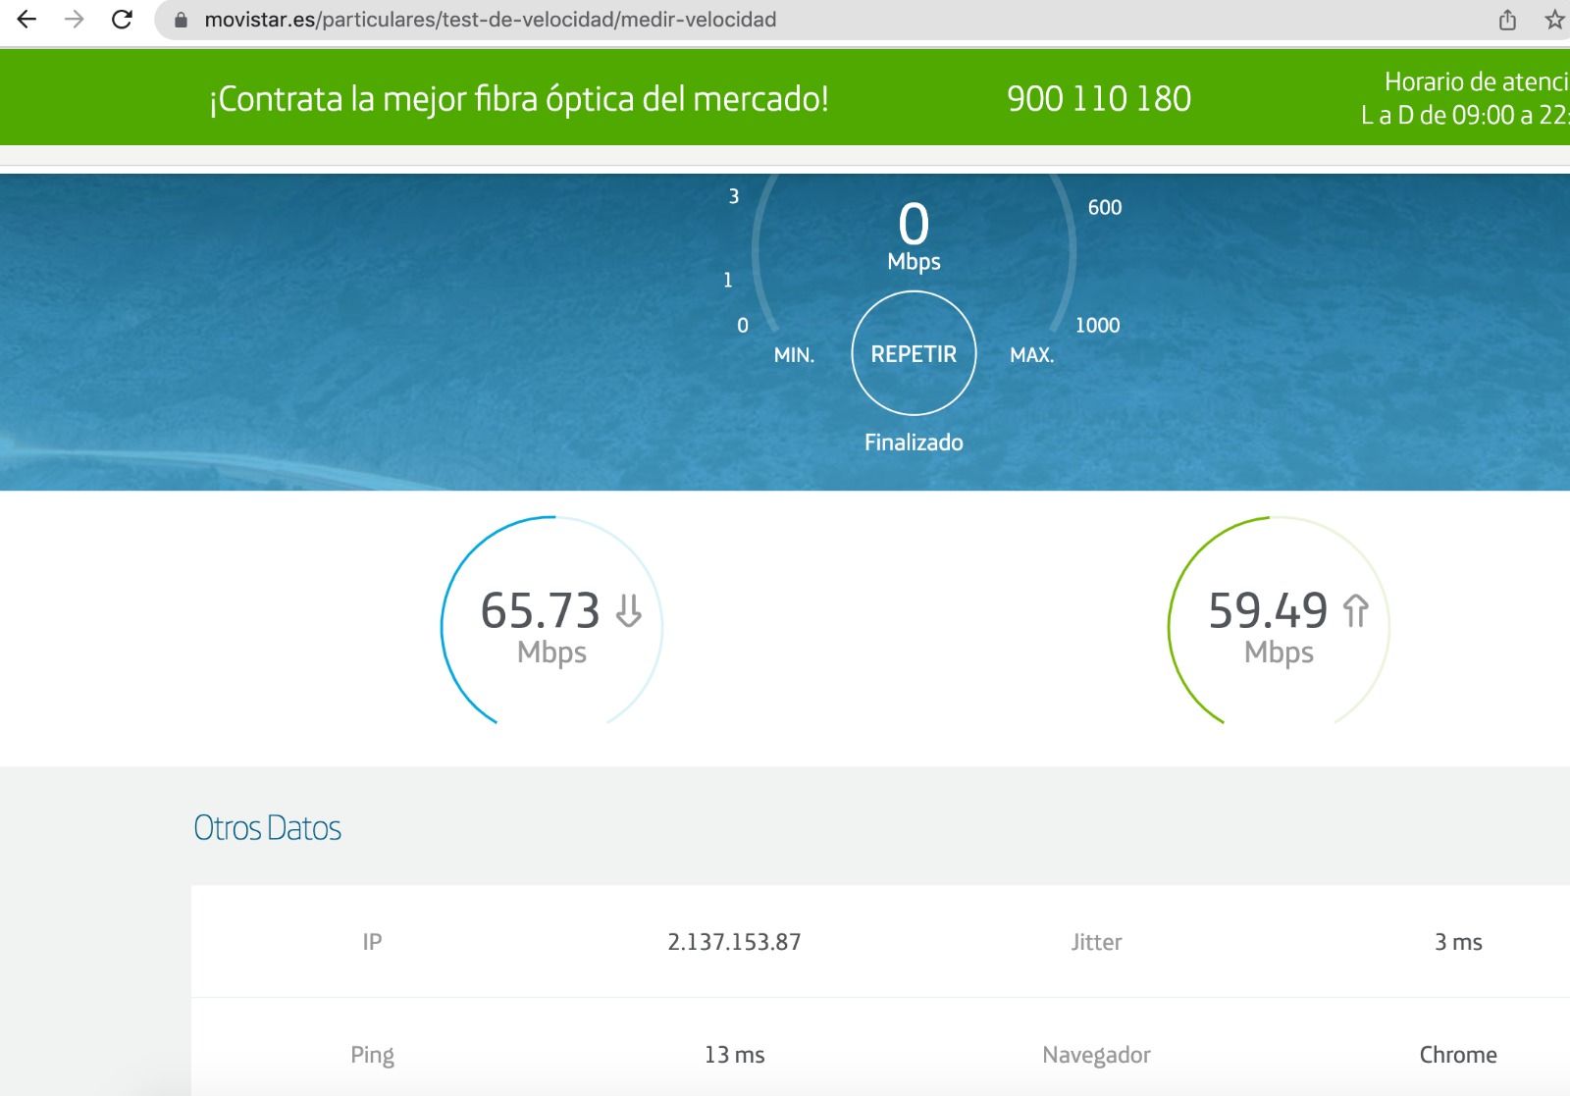Bookmark page with the star icon
The width and height of the screenshot is (1570, 1096).
[x=1554, y=20]
